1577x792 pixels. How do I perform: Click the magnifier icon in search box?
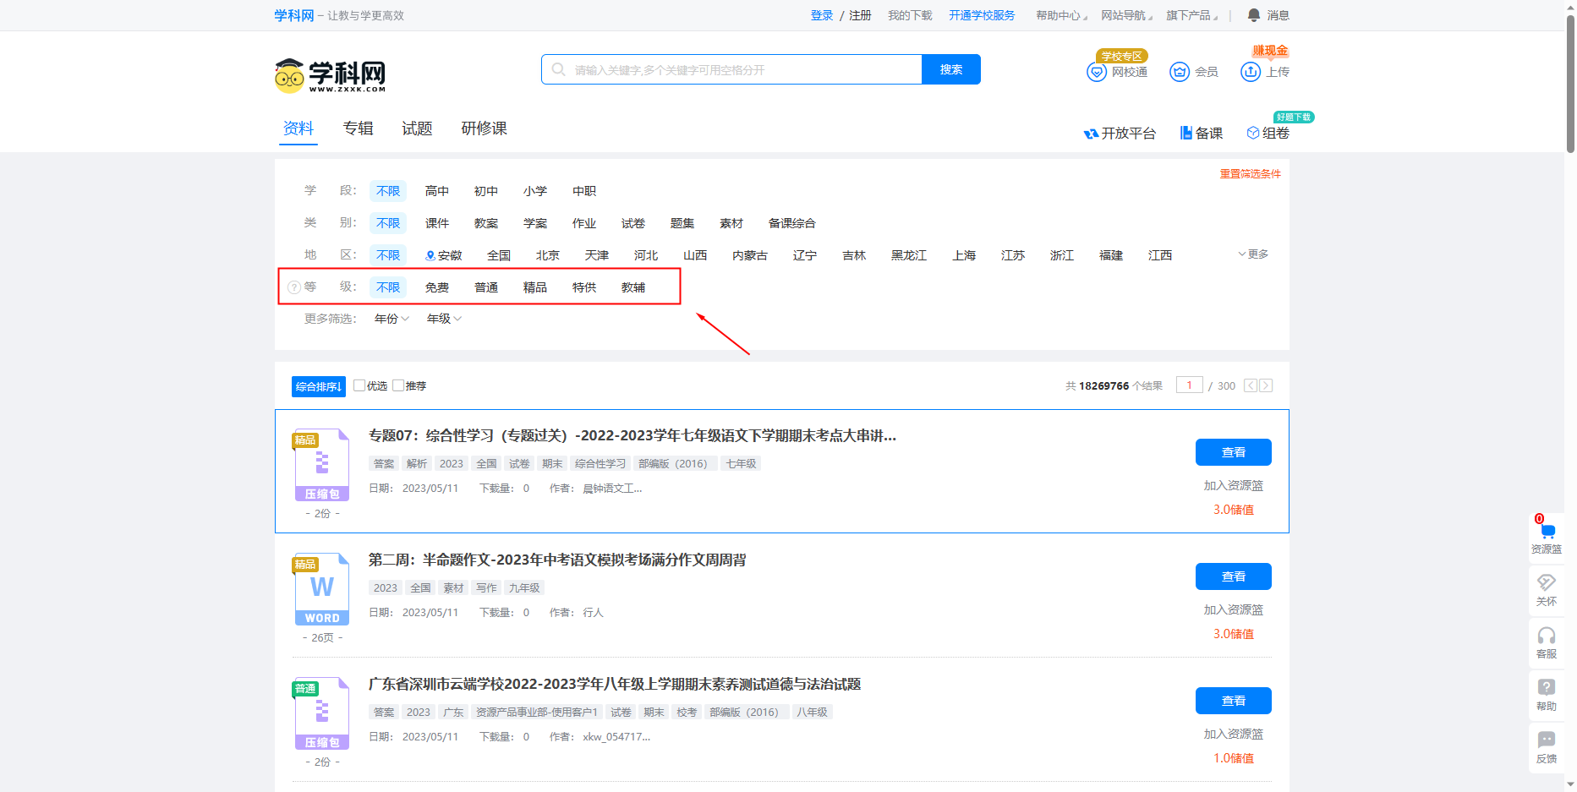pyautogui.click(x=558, y=69)
